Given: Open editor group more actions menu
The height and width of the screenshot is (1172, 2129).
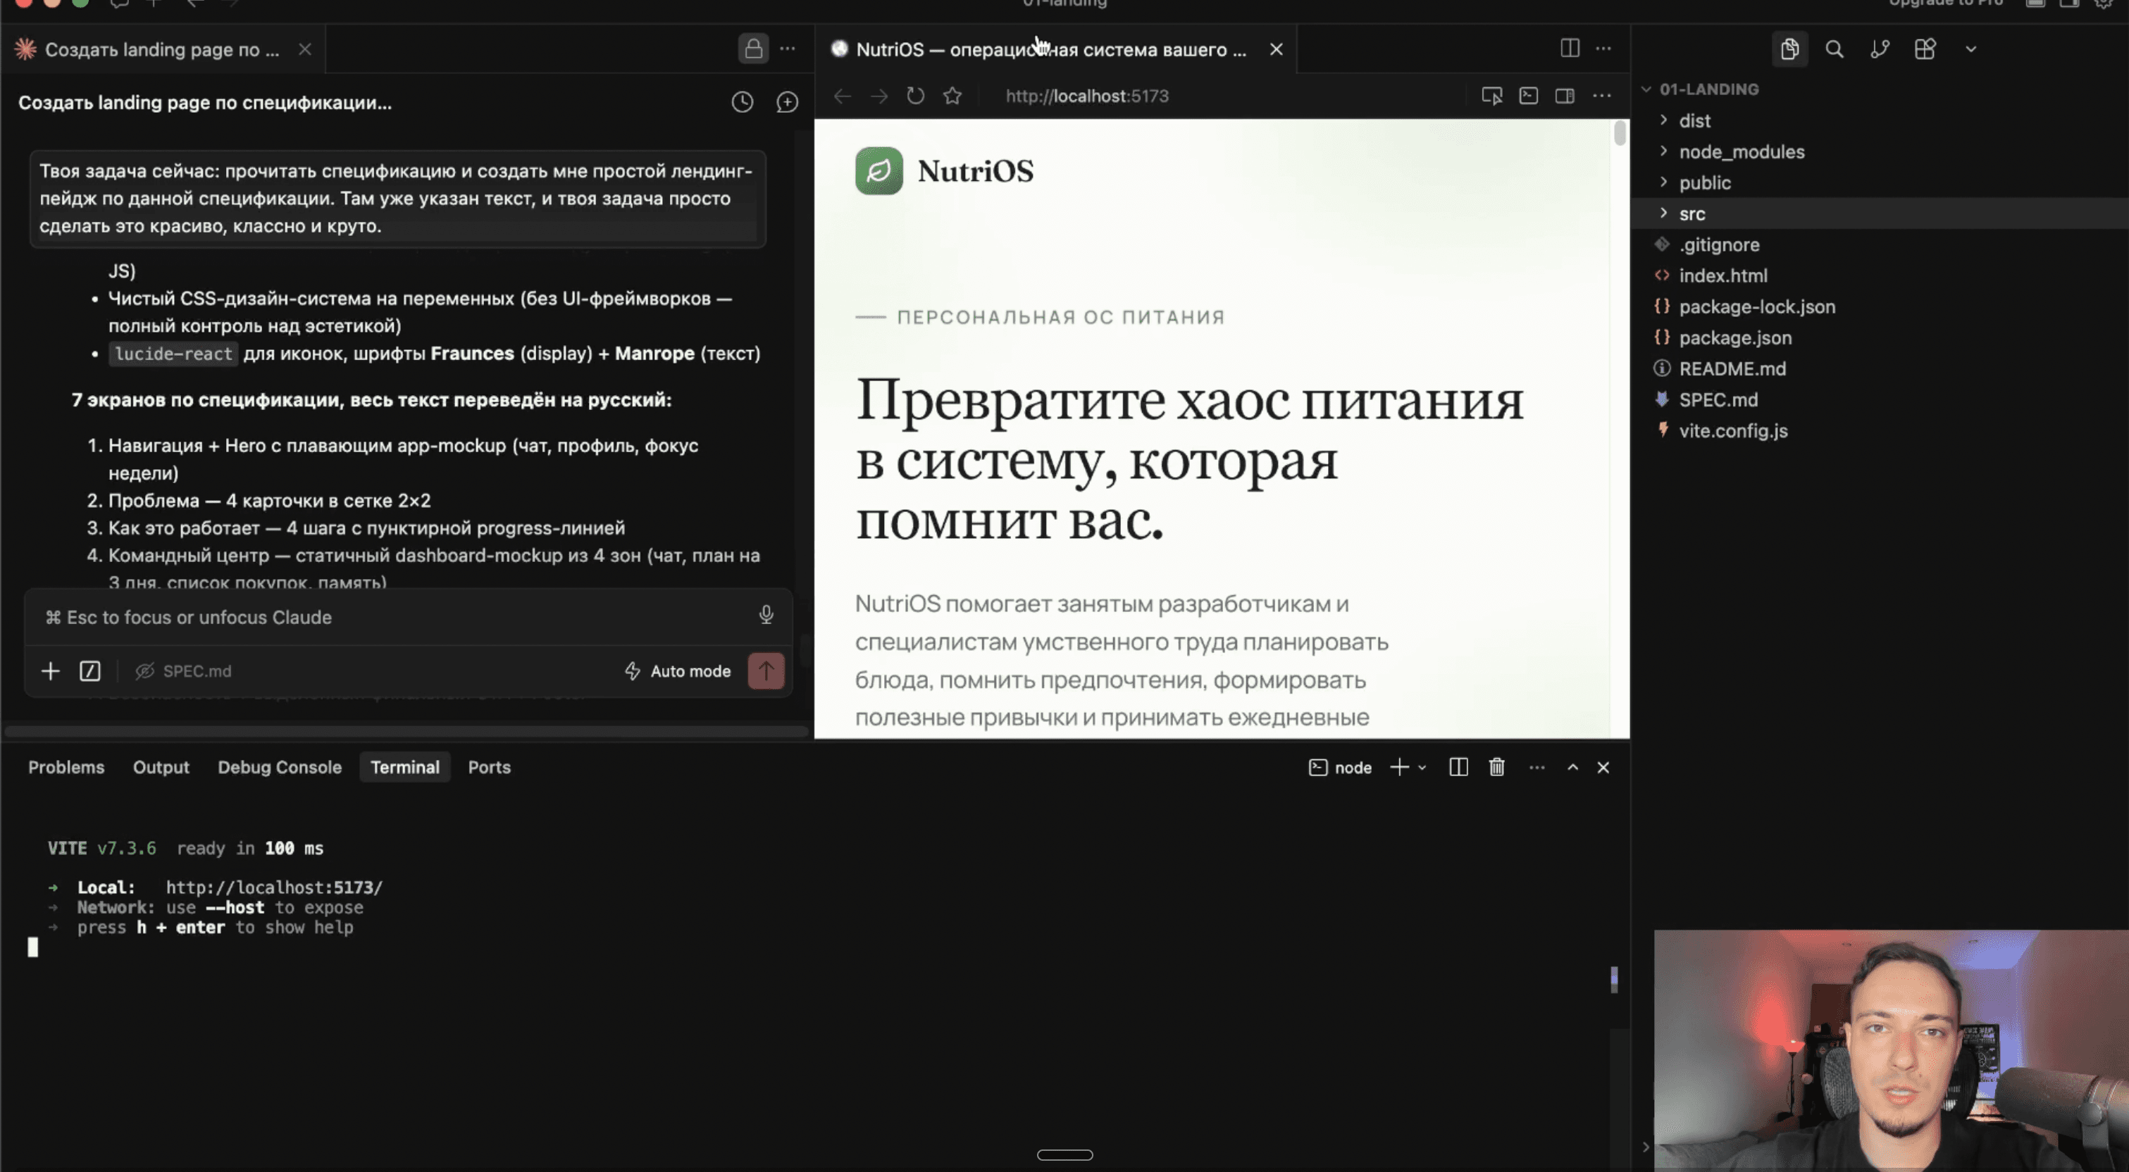Looking at the screenshot, I should click(x=1603, y=49).
